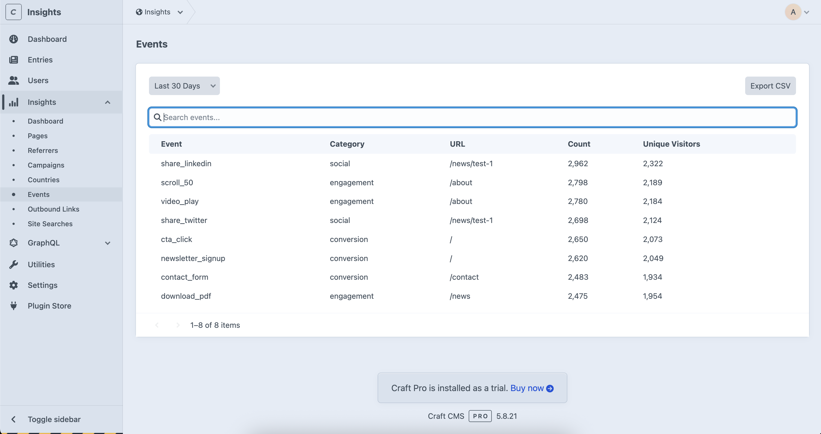Open the Insights site breadcrumb menu
Viewport: 821px width, 434px height.
click(159, 12)
